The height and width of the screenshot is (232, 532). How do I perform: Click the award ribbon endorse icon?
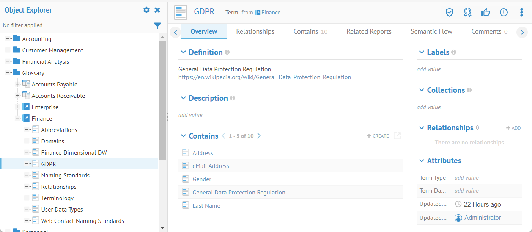click(x=467, y=13)
